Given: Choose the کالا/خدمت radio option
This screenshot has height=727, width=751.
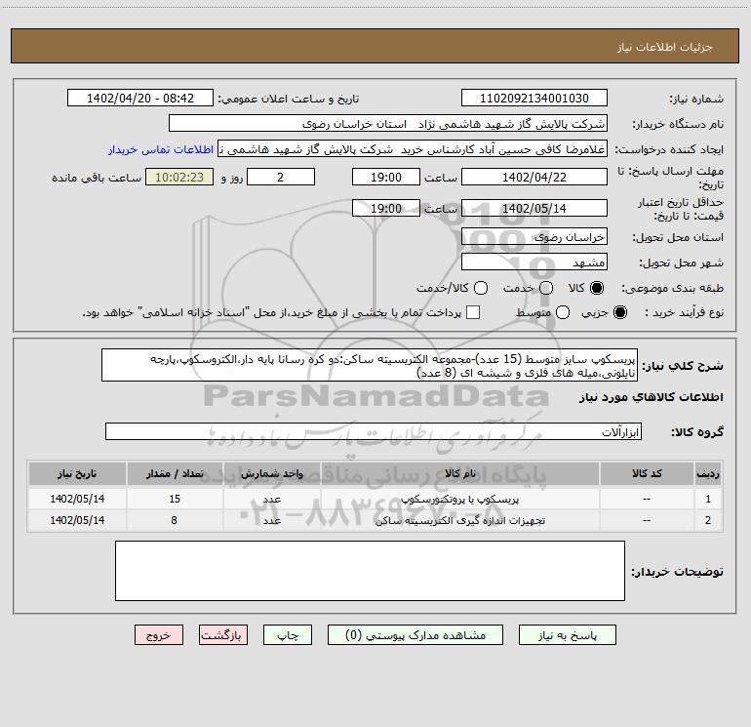Looking at the screenshot, I should (479, 288).
